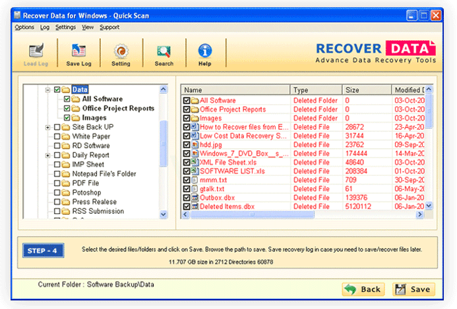
Task: Click image icon of Windows_7_DVD_Box file
Action: tap(195, 154)
